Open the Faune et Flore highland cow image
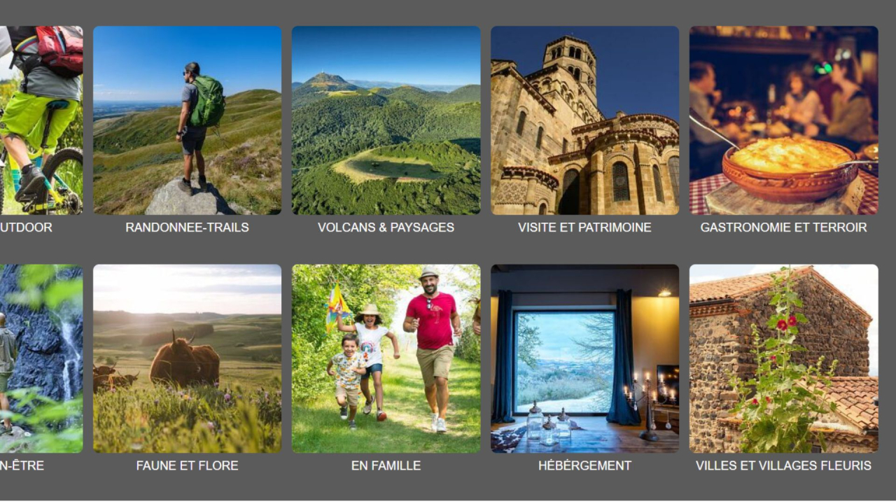 187,358
